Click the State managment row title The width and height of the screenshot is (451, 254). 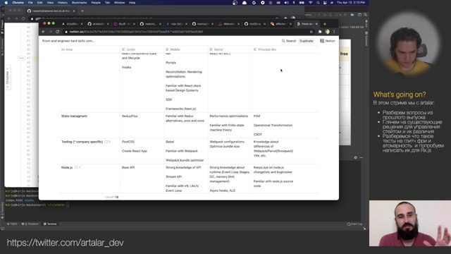[74, 116]
